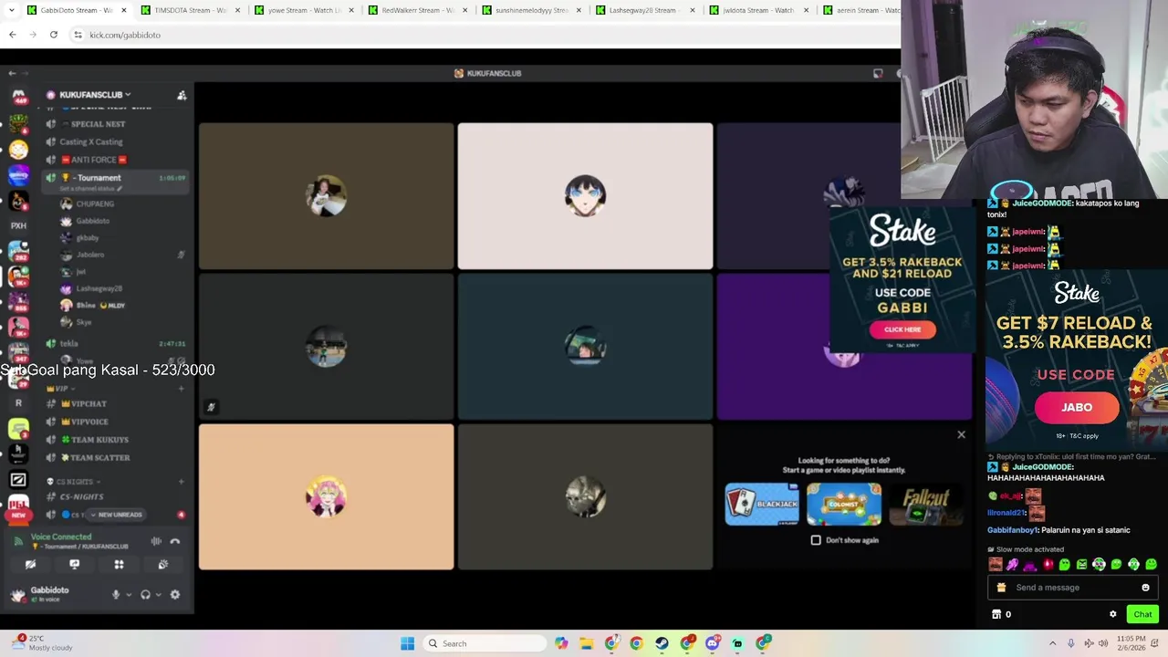
Task: Join the ANTI FORCE voice channel
Action: pyautogui.click(x=117, y=160)
